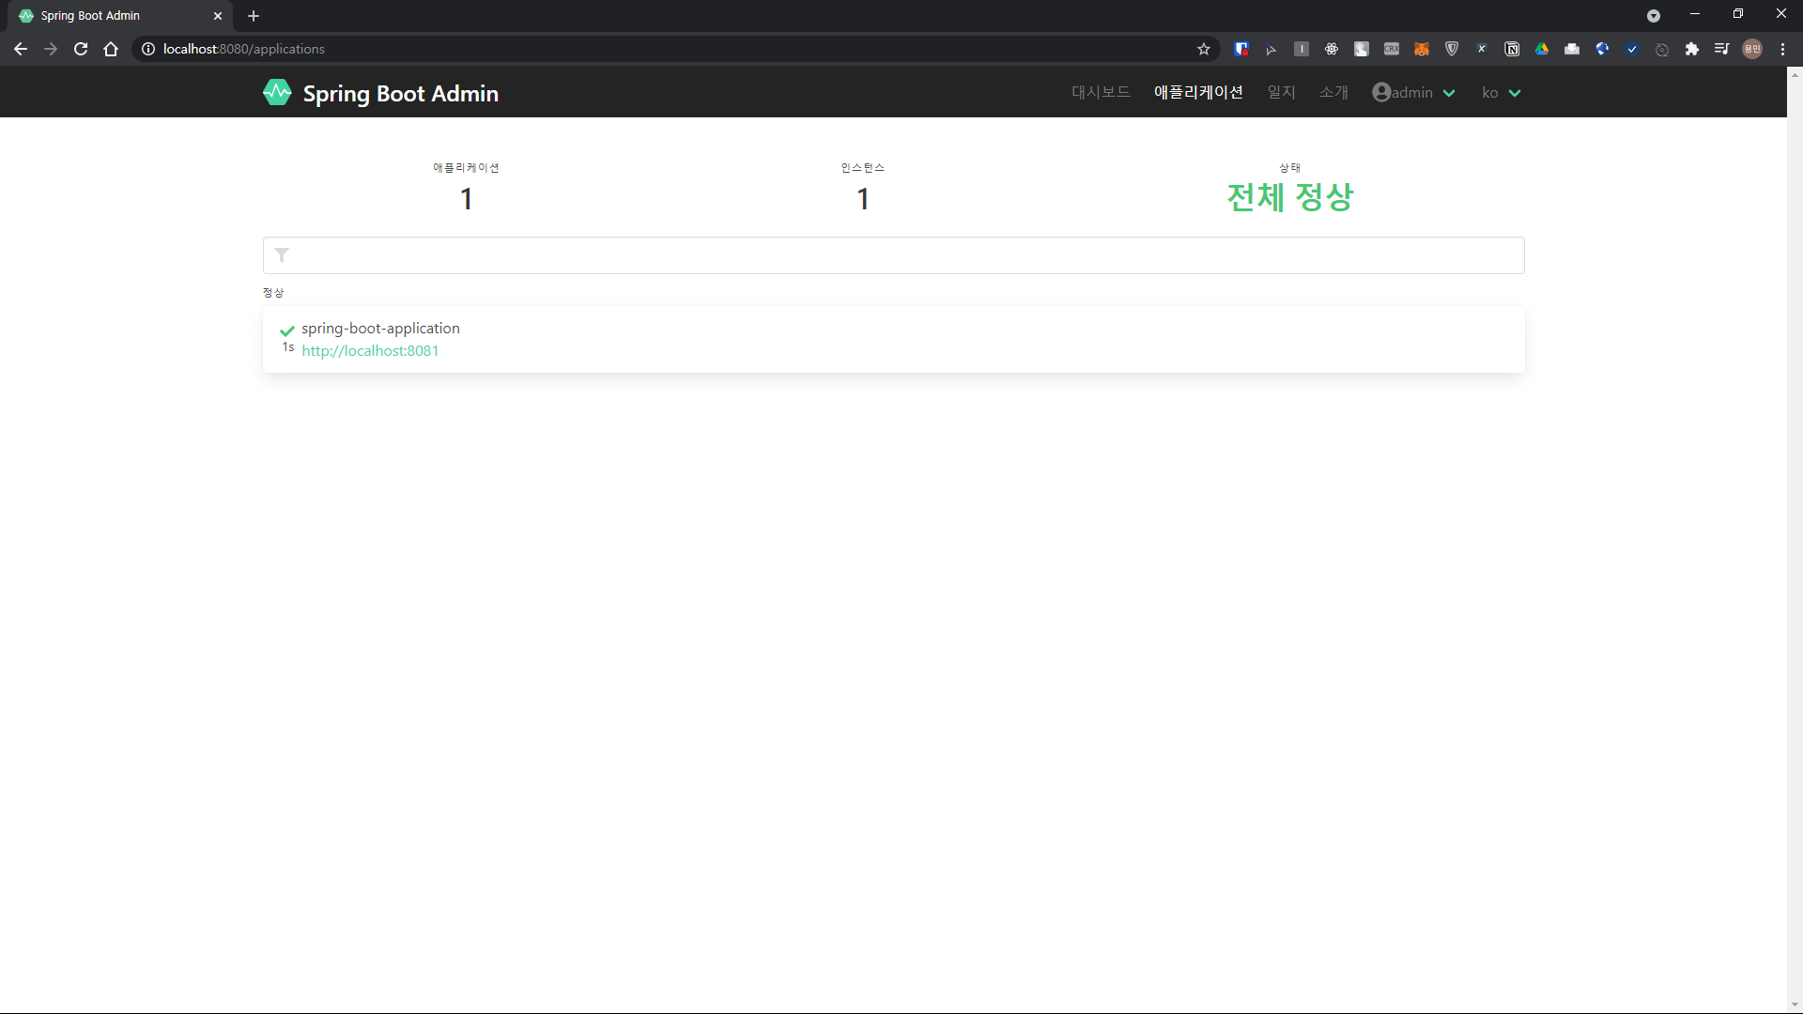The width and height of the screenshot is (1803, 1014).
Task: Open a new tab with the plus button
Action: 254,16
